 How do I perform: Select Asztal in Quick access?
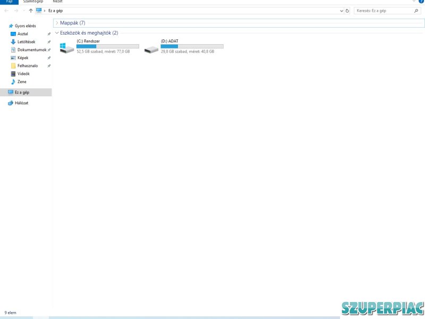coord(22,34)
